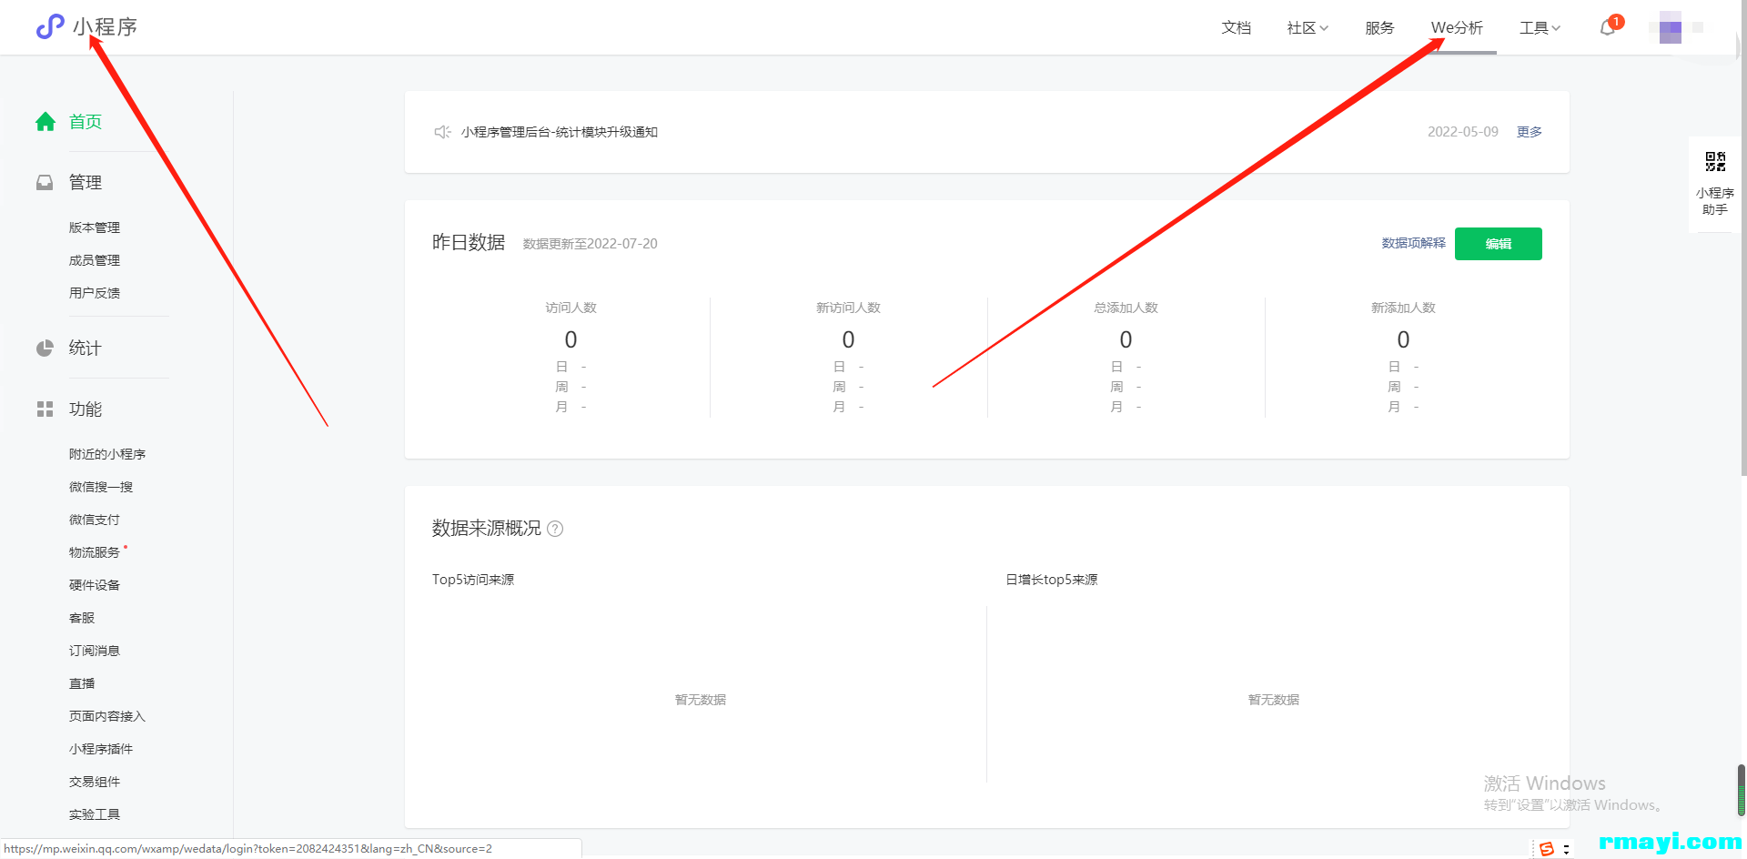Open the 文档 menu item
1747x859 pixels.
[1236, 28]
